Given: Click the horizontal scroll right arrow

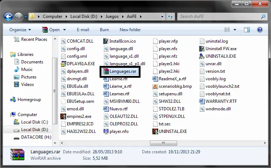Looking at the screenshot, I should coord(265,143).
